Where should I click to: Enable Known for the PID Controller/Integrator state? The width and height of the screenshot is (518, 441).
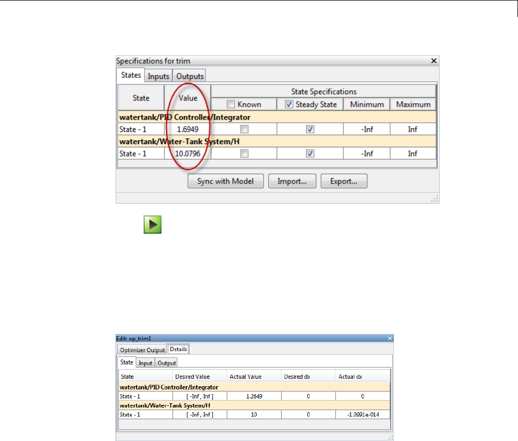[x=244, y=129]
